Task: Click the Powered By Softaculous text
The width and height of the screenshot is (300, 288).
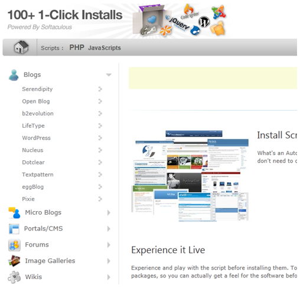Action: coord(40,27)
